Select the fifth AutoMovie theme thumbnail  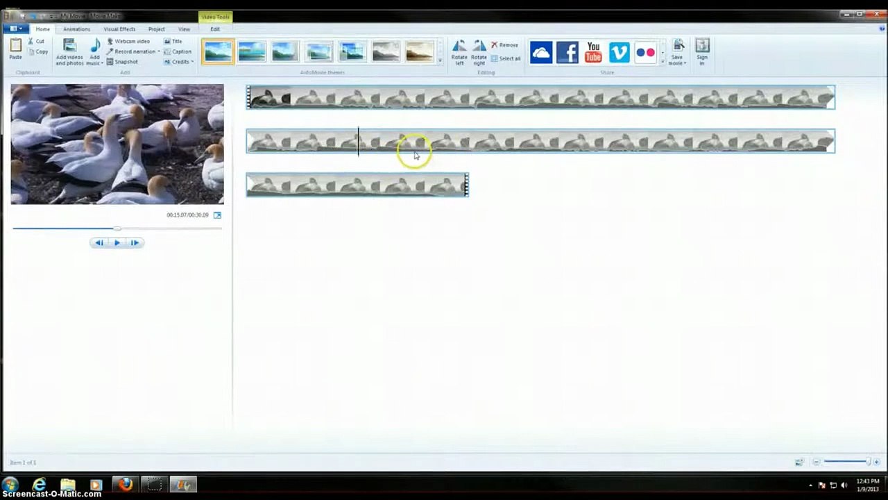[352, 51]
